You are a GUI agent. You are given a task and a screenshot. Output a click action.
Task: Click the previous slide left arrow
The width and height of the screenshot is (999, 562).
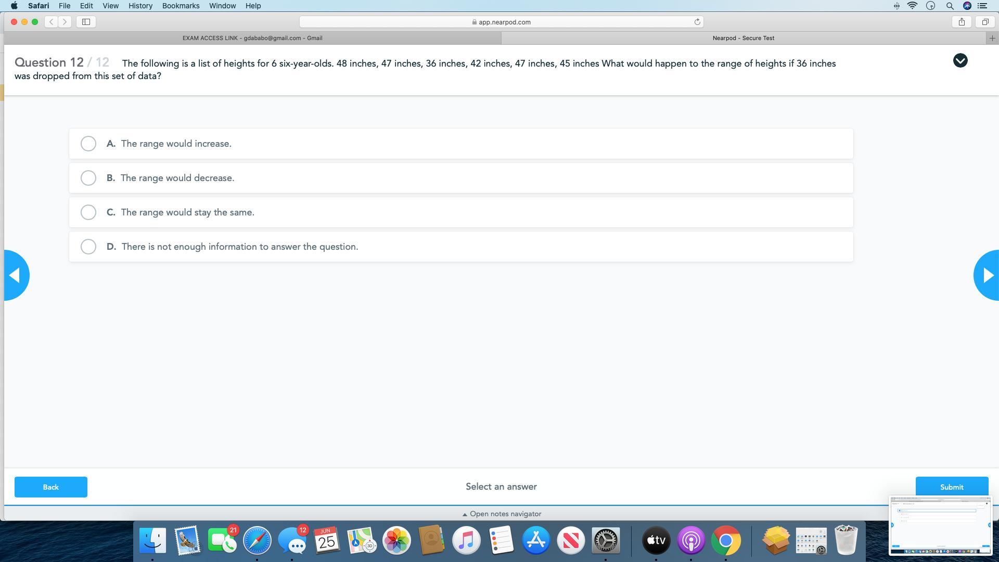16,275
